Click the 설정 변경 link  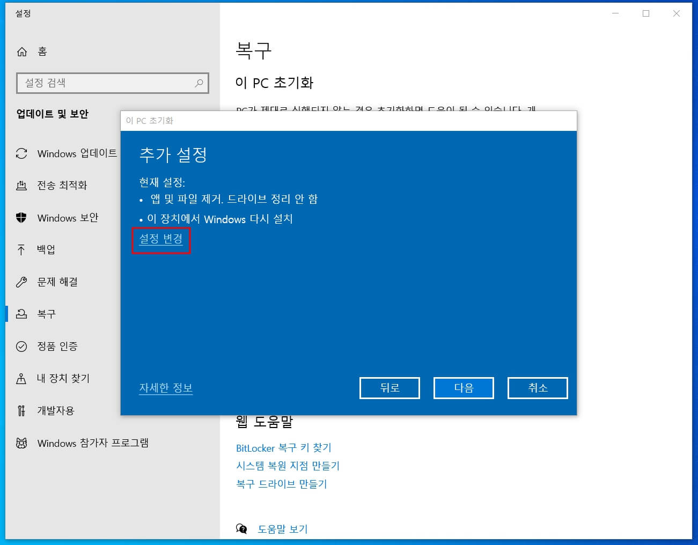coord(160,240)
